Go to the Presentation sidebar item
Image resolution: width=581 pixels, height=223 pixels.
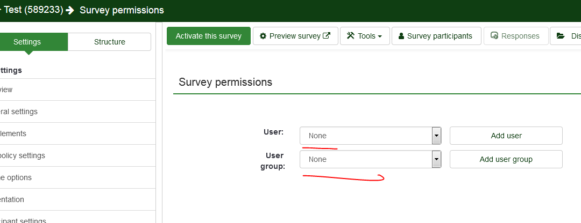point(12,199)
